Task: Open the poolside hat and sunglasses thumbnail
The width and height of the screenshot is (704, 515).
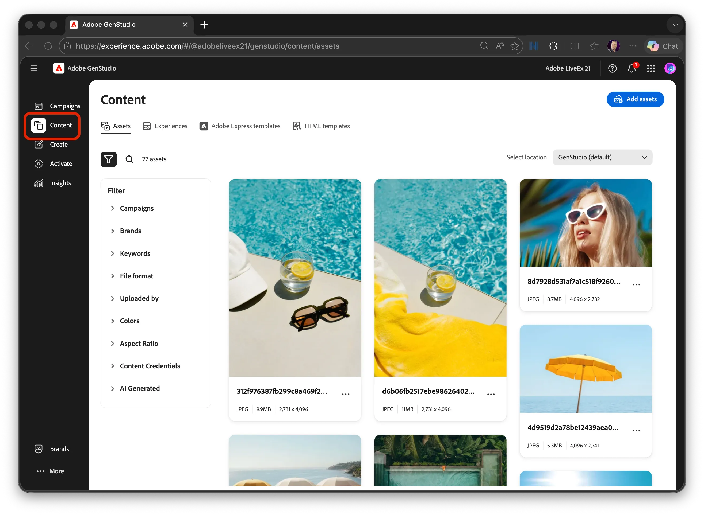Action: coord(295,278)
